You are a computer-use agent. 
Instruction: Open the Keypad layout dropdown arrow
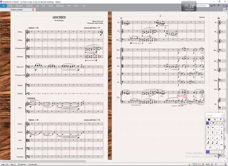[x=211, y=123]
